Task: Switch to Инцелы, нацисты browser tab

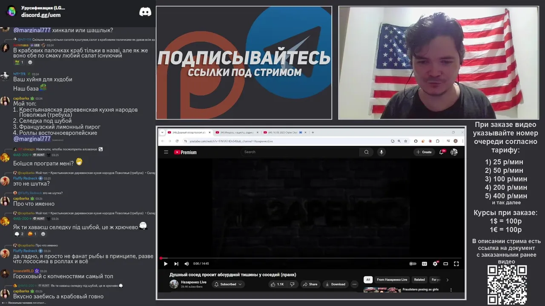Action: (x=237, y=132)
